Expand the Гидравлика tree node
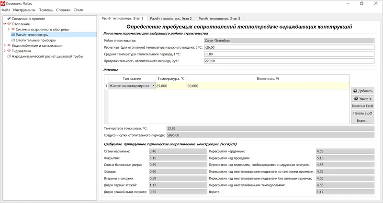The width and height of the screenshot is (383, 203). click(4, 51)
